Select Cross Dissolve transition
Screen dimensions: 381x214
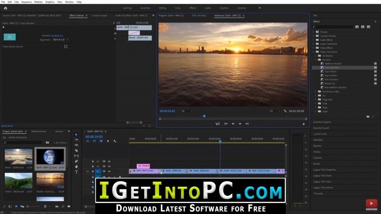click(x=331, y=68)
